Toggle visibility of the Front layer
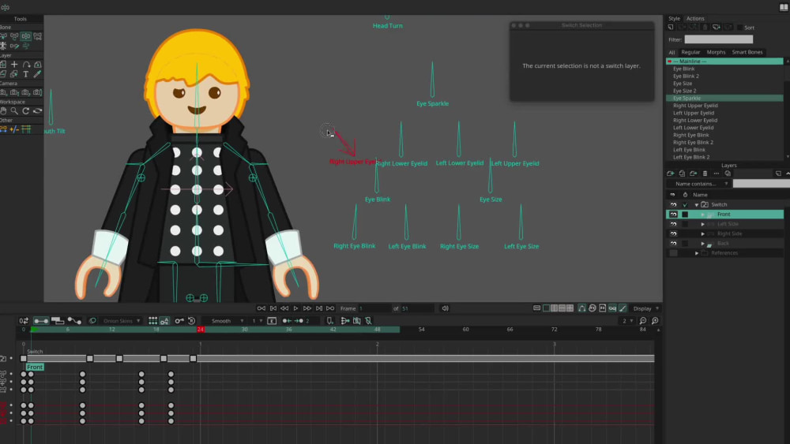The height and width of the screenshot is (444, 790). pyautogui.click(x=673, y=215)
